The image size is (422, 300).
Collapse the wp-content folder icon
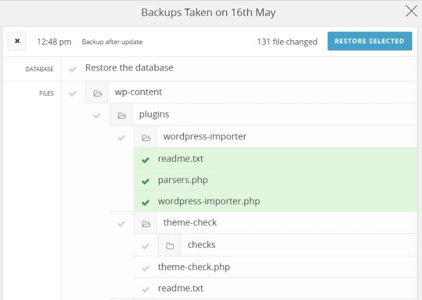(97, 93)
